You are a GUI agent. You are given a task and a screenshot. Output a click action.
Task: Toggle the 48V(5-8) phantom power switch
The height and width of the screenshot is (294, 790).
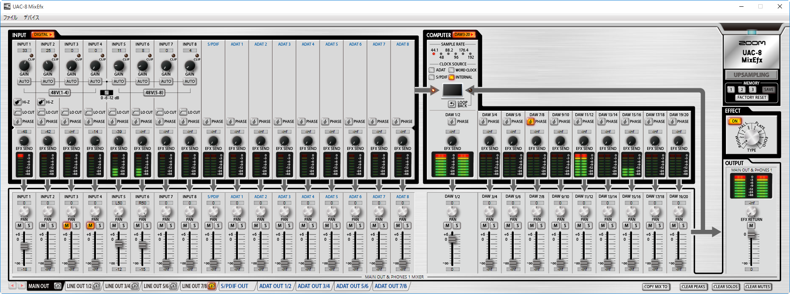tap(154, 93)
